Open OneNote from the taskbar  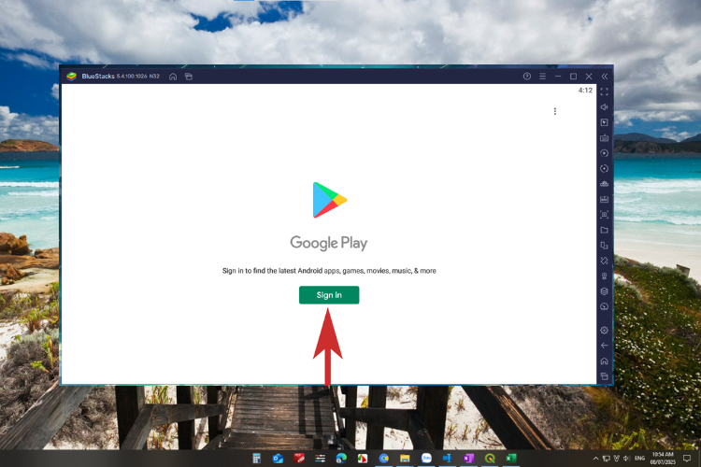coord(468,459)
